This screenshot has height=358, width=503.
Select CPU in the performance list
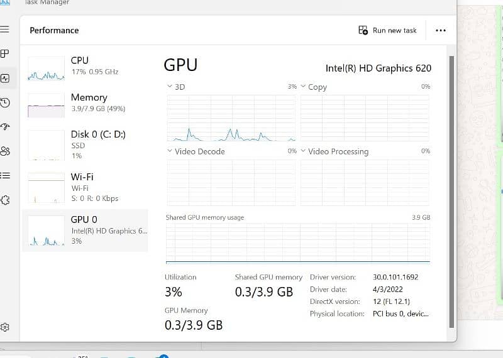click(x=85, y=66)
